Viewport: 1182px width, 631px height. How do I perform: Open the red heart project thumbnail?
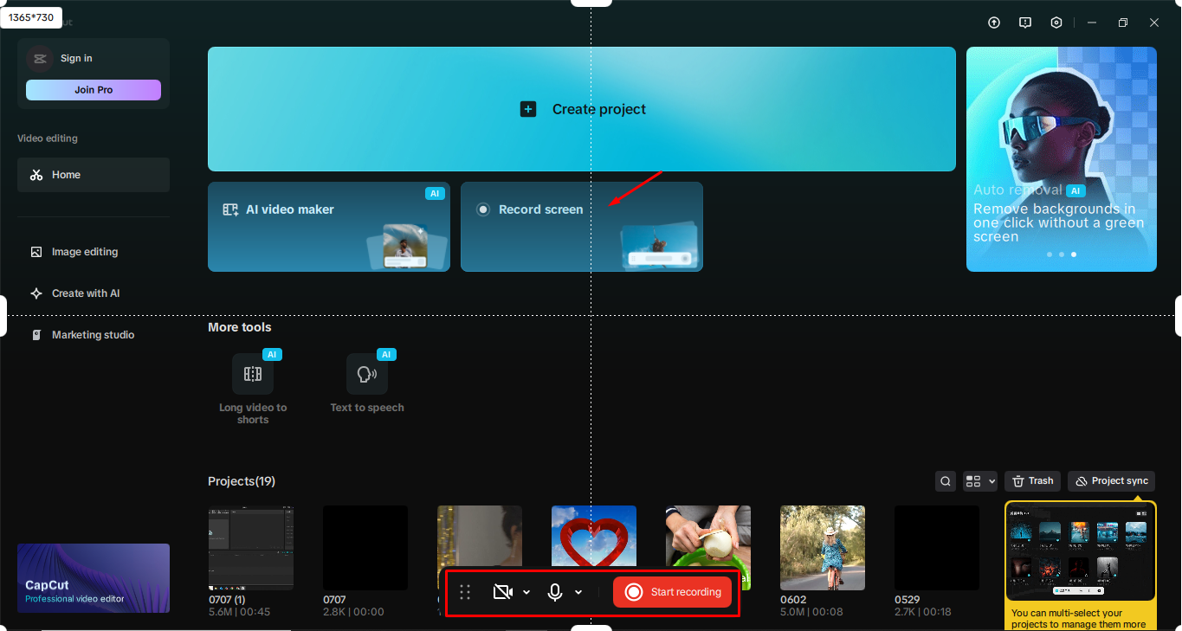(594, 537)
